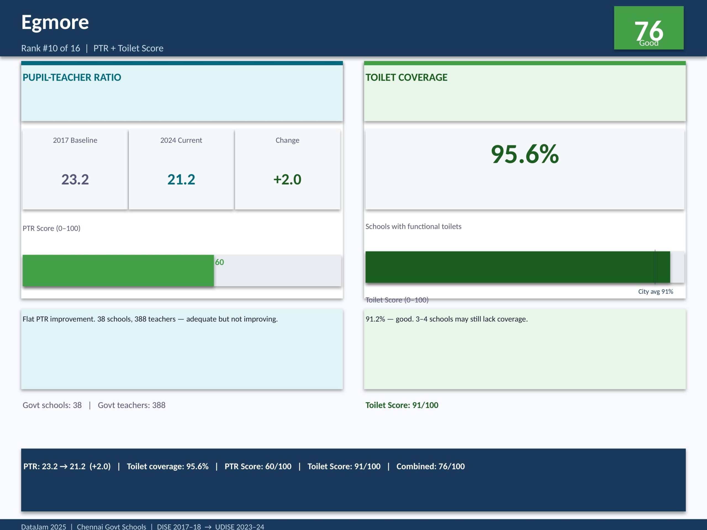Click the 95.6% toilet coverage value
Screen dimensions: 707x530
[524, 154]
